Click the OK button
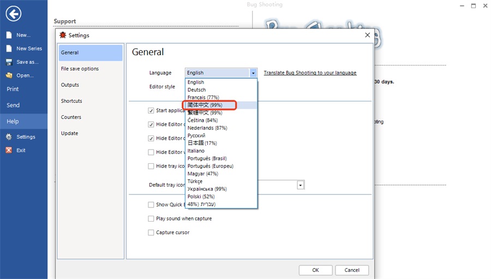Viewport: 491px width, 279px height. click(x=315, y=270)
